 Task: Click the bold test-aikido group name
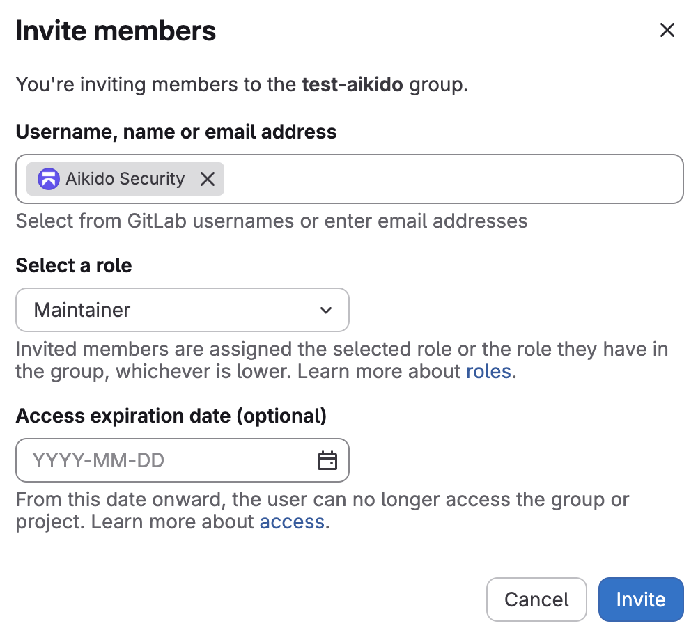(x=352, y=85)
